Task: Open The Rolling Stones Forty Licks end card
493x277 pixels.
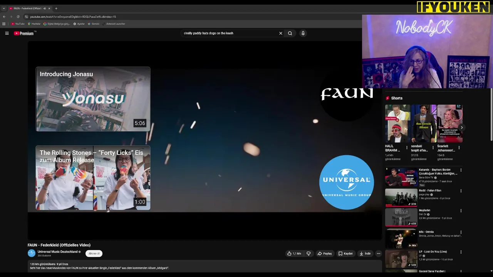Action: click(93, 178)
